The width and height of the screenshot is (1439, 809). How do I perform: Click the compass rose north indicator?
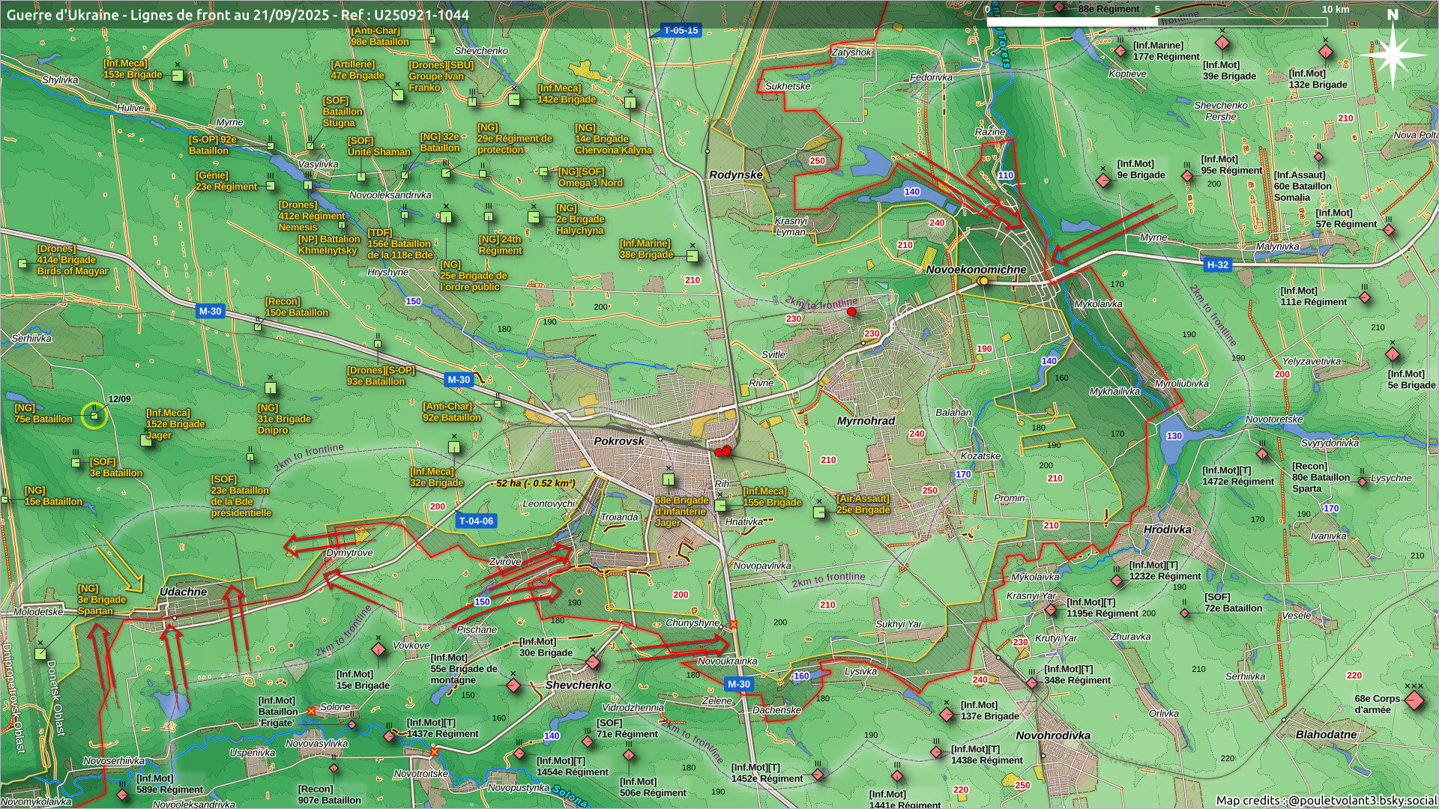[x=1393, y=54]
